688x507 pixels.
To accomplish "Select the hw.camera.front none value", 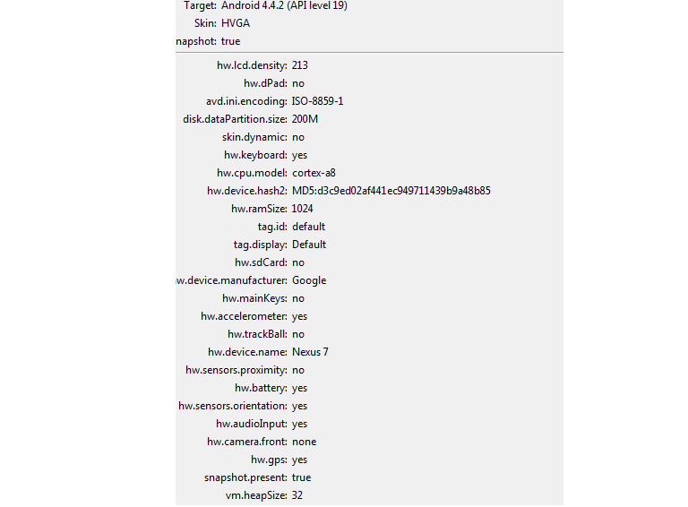I will pos(304,442).
